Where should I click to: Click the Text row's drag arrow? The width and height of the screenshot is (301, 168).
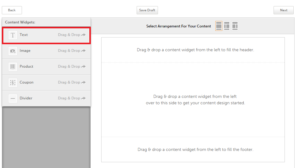[83, 35]
